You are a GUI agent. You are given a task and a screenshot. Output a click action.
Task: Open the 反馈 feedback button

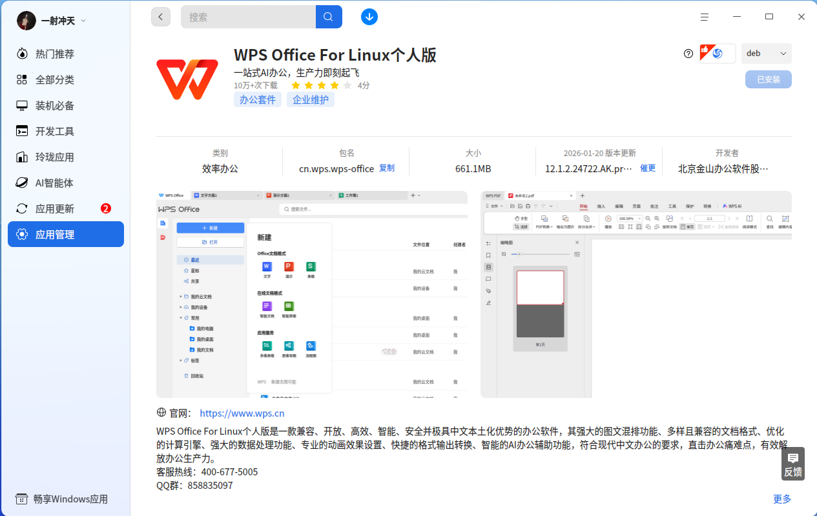793,464
